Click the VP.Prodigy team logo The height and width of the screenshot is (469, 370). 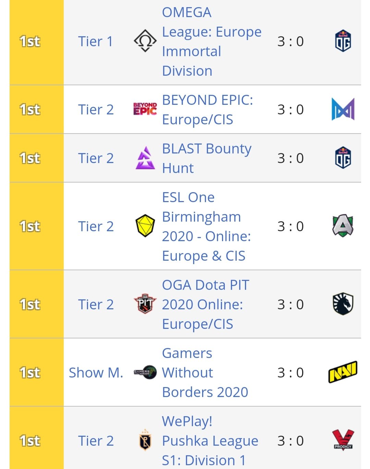[x=343, y=440]
